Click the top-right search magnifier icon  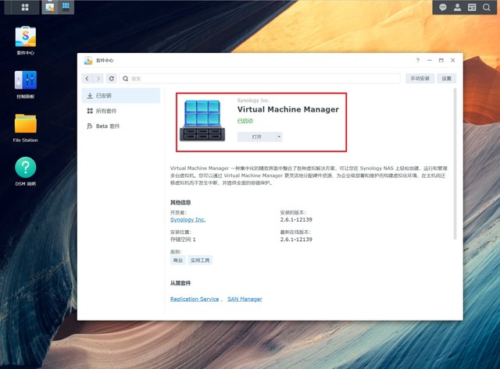click(x=487, y=7)
